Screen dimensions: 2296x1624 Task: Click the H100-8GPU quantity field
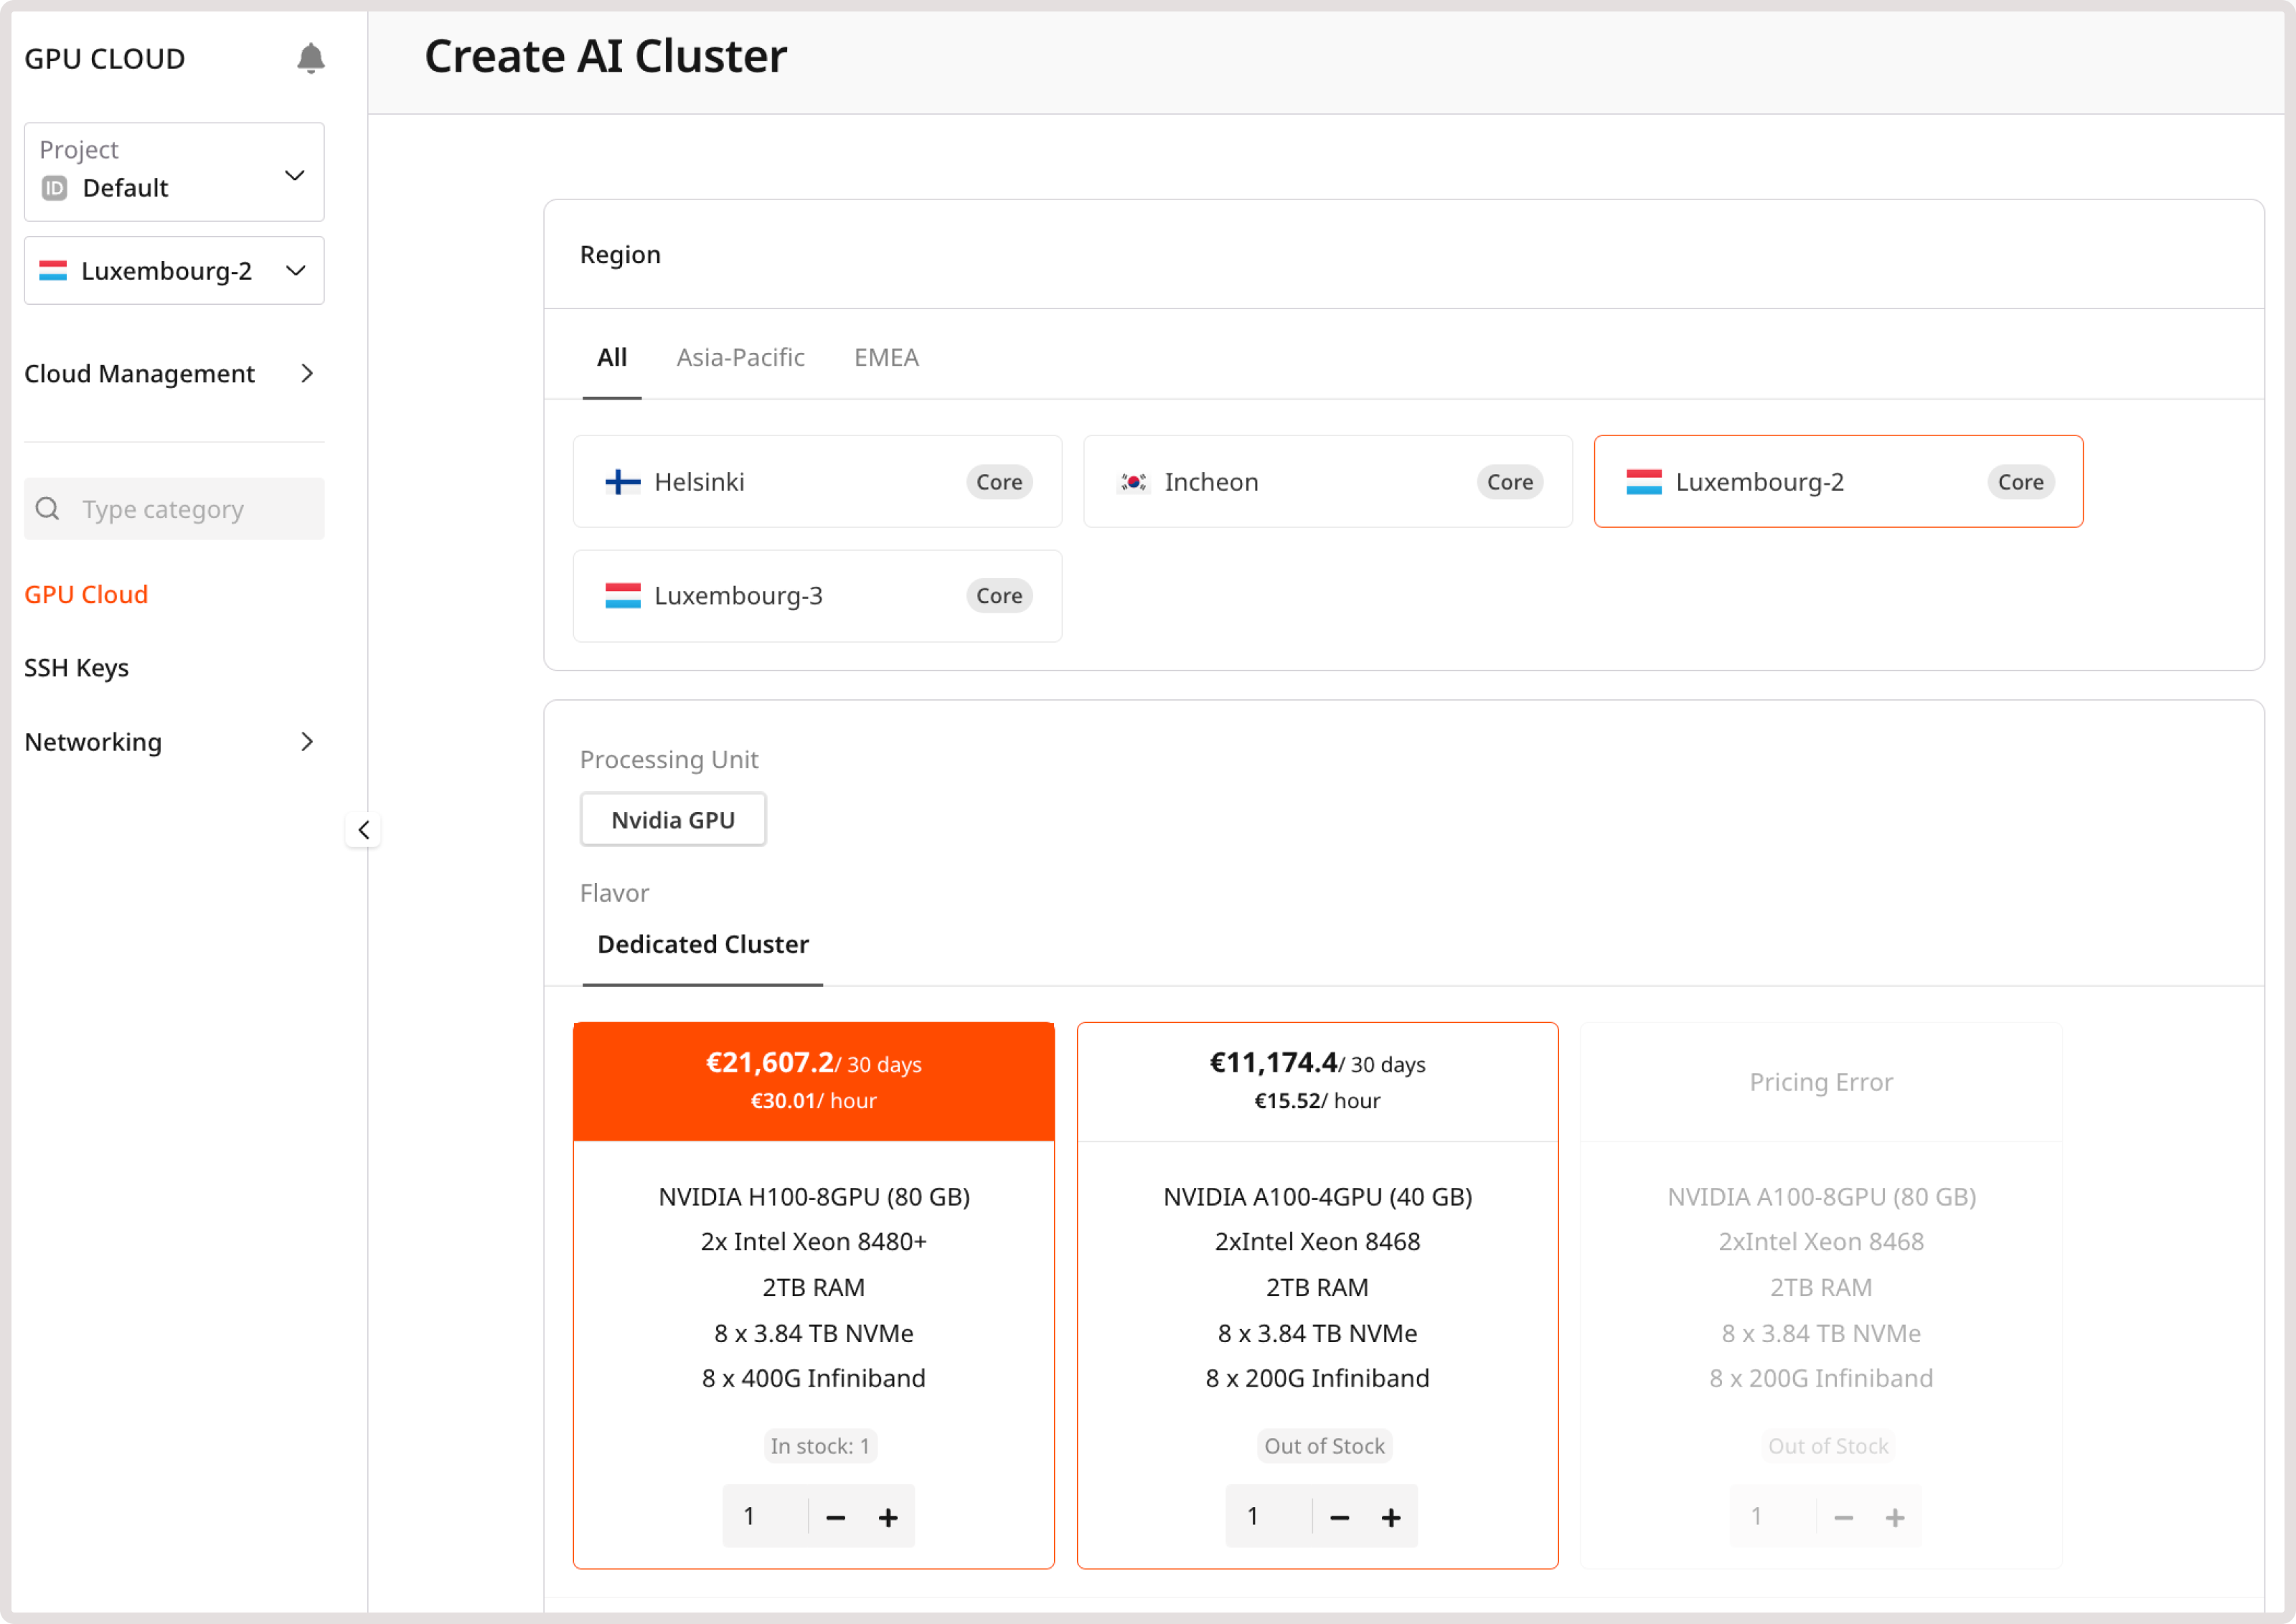point(764,1517)
